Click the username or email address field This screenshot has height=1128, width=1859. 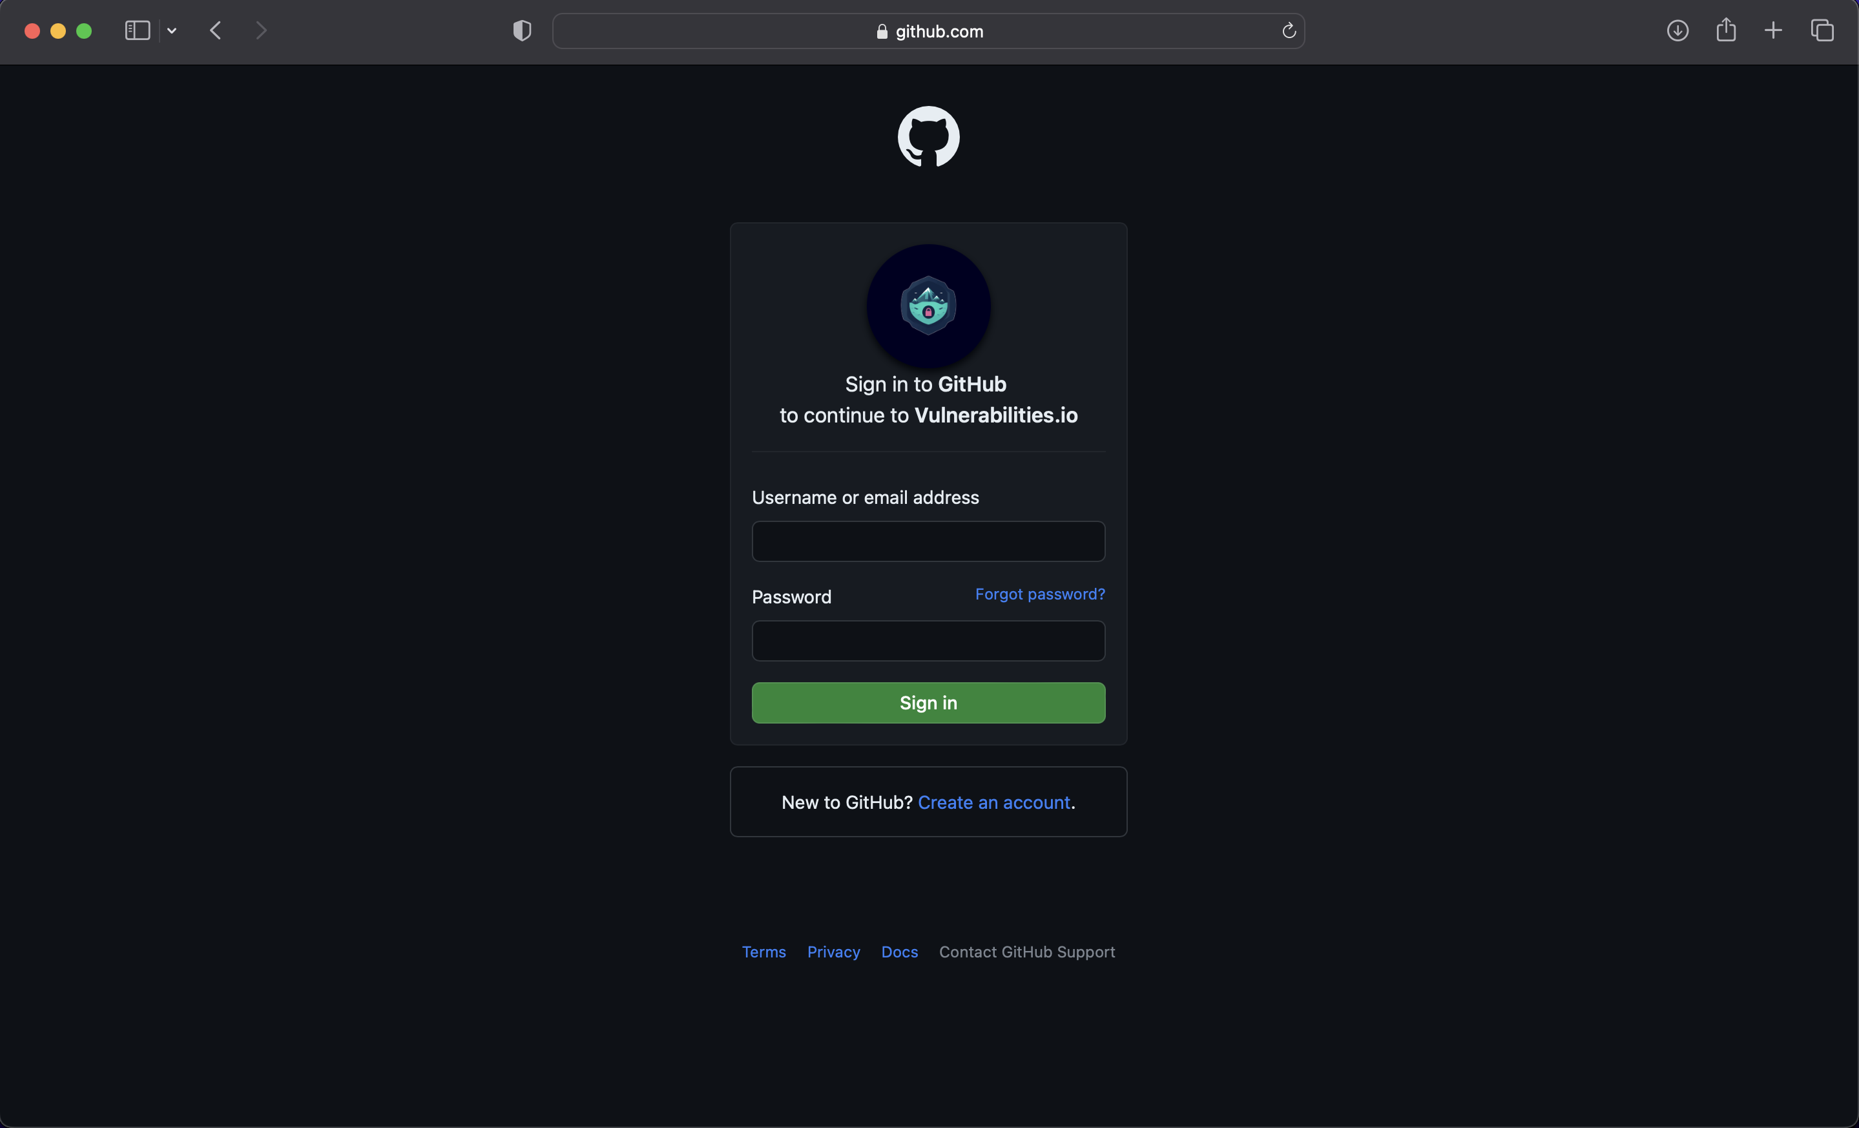coord(928,541)
